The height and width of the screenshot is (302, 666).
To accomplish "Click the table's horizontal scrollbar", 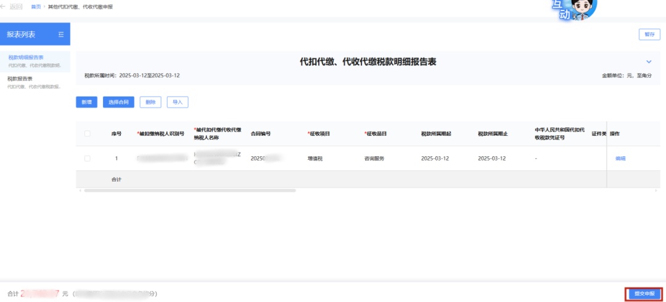I will [x=190, y=191].
